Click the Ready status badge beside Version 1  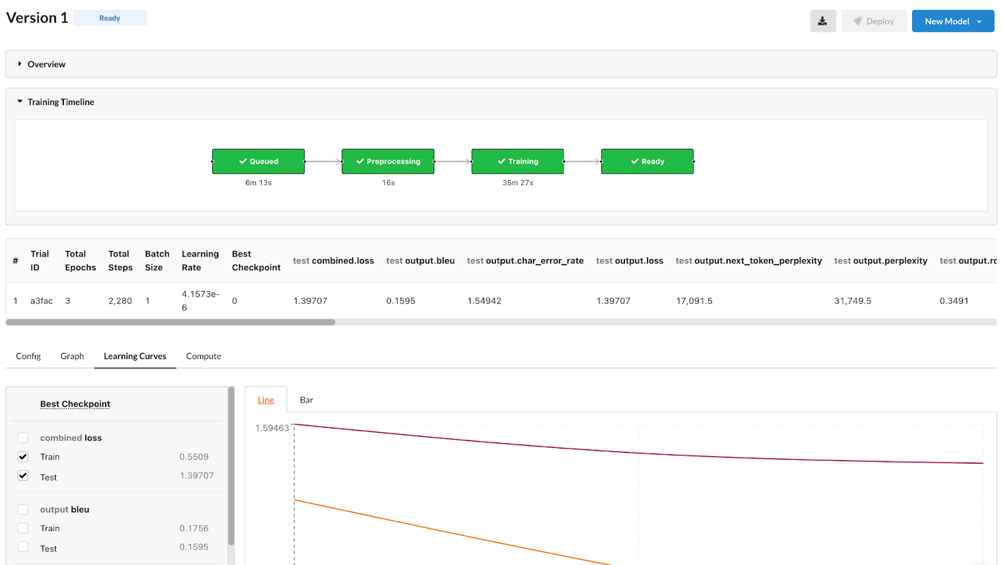click(x=110, y=18)
